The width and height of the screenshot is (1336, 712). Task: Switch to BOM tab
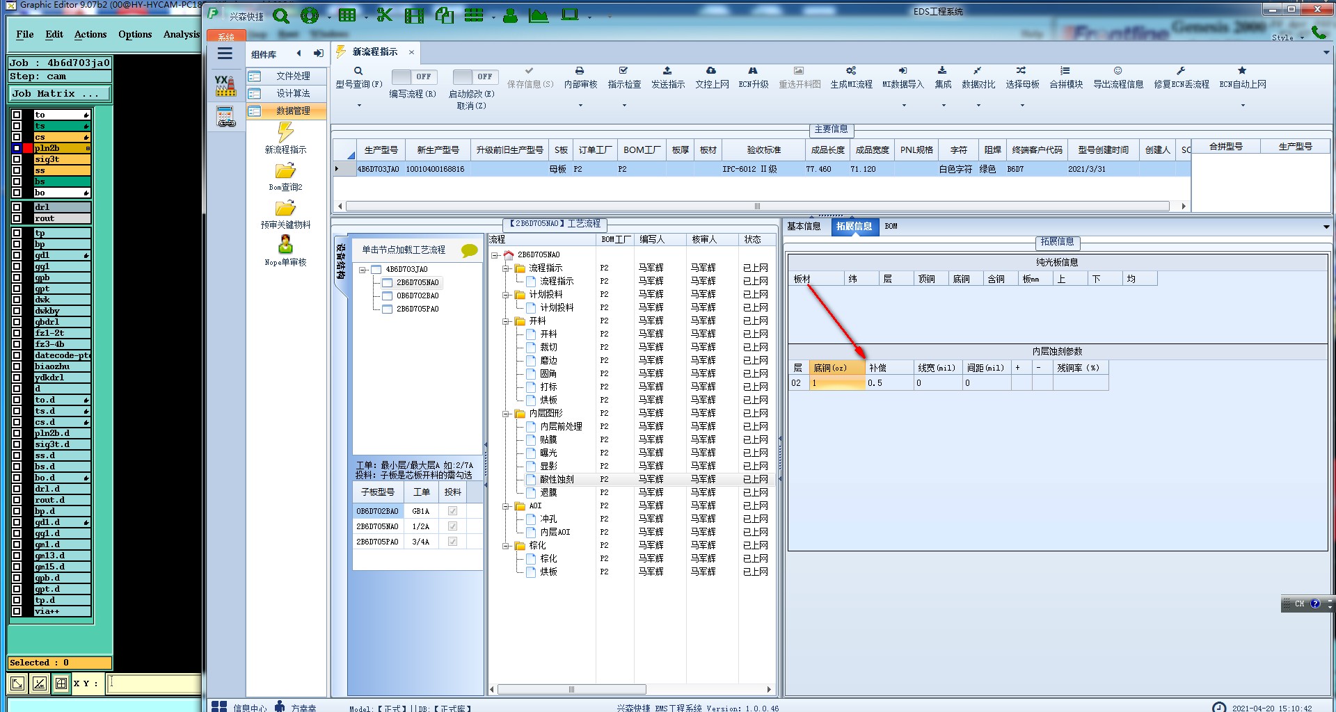[891, 226]
